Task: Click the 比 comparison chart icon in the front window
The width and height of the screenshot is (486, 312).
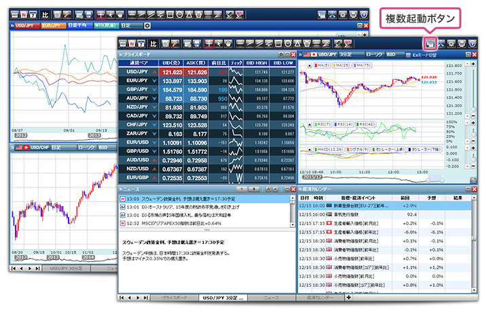Action: point(153,43)
